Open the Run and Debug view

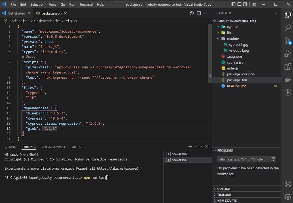click(x=288, y=54)
